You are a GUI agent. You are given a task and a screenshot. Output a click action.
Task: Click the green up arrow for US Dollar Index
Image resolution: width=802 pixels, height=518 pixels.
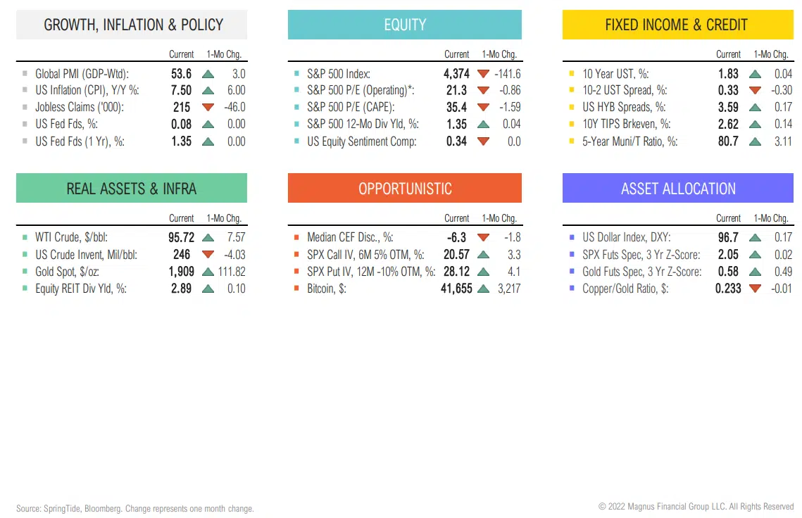(755, 238)
